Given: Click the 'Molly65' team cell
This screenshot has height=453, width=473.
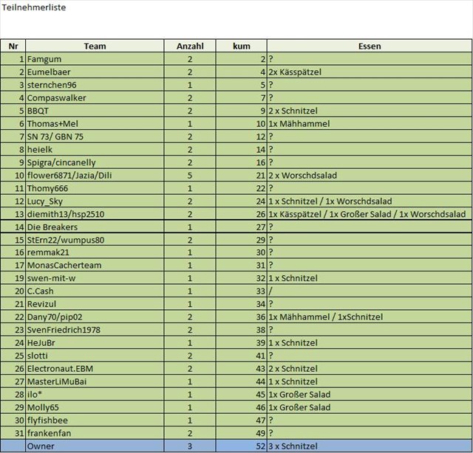Looking at the screenshot, I should tap(95, 408).
